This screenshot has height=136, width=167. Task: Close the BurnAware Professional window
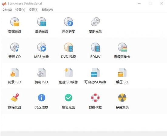[162, 4]
